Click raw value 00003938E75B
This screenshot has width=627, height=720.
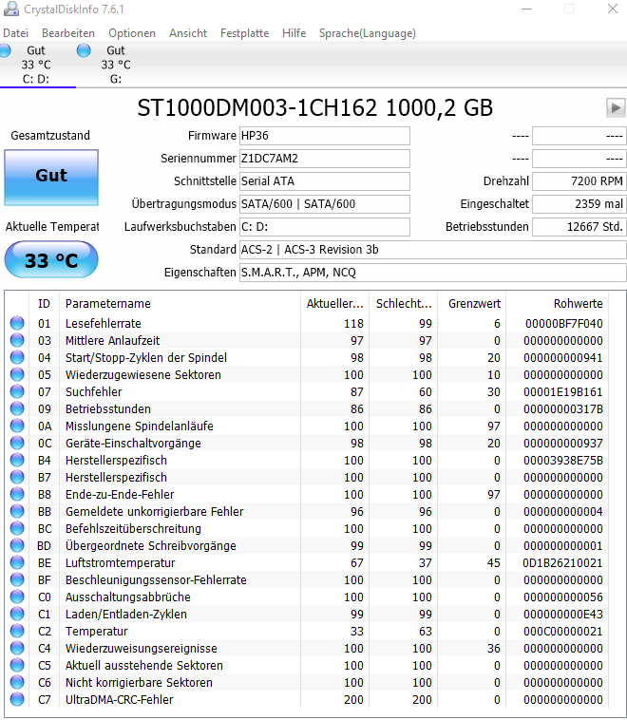(x=562, y=460)
